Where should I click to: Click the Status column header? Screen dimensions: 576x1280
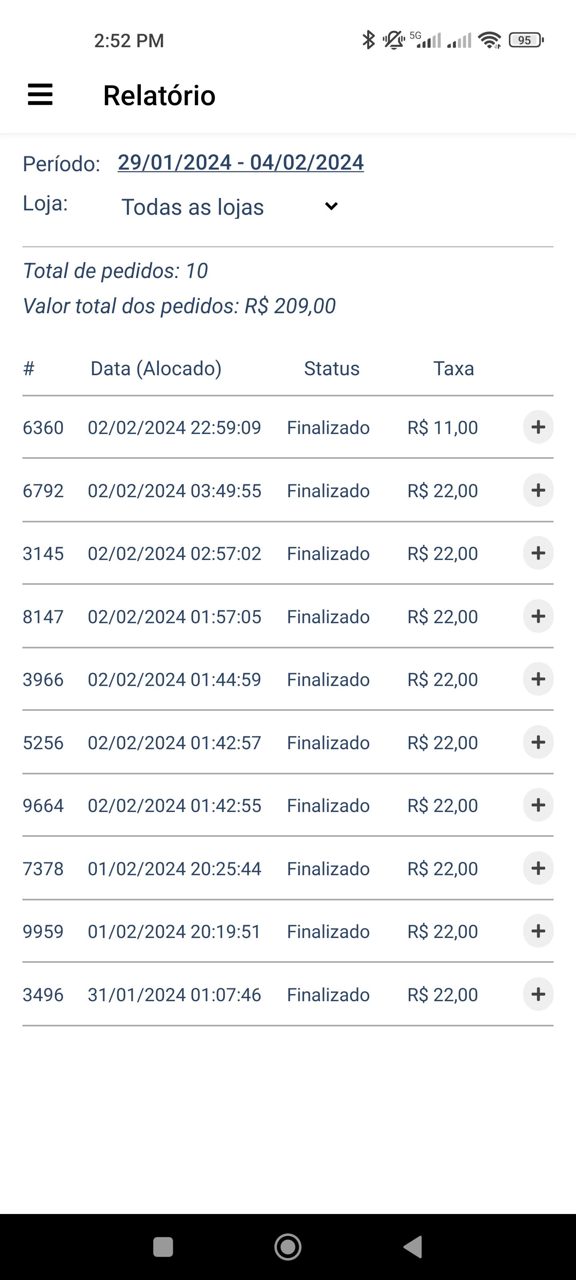[x=332, y=369]
